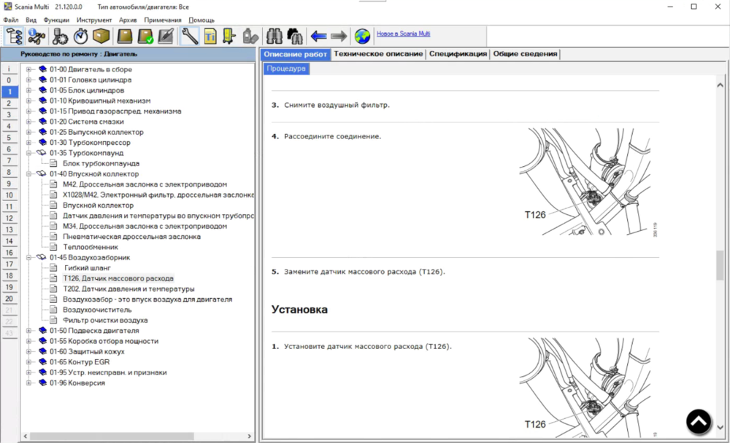Open the binoculars search tool
Image resolution: width=730 pixels, height=443 pixels.
(x=276, y=35)
